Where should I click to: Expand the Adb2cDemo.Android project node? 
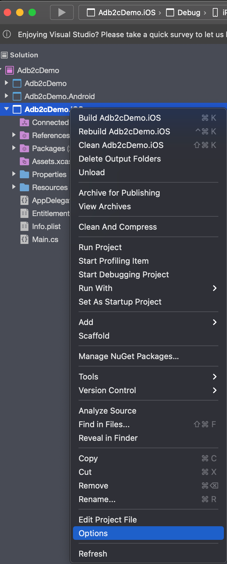[6, 96]
